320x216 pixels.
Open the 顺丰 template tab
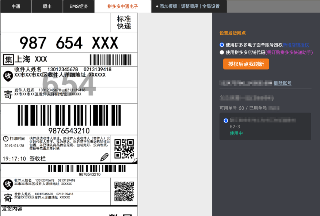(47, 6)
